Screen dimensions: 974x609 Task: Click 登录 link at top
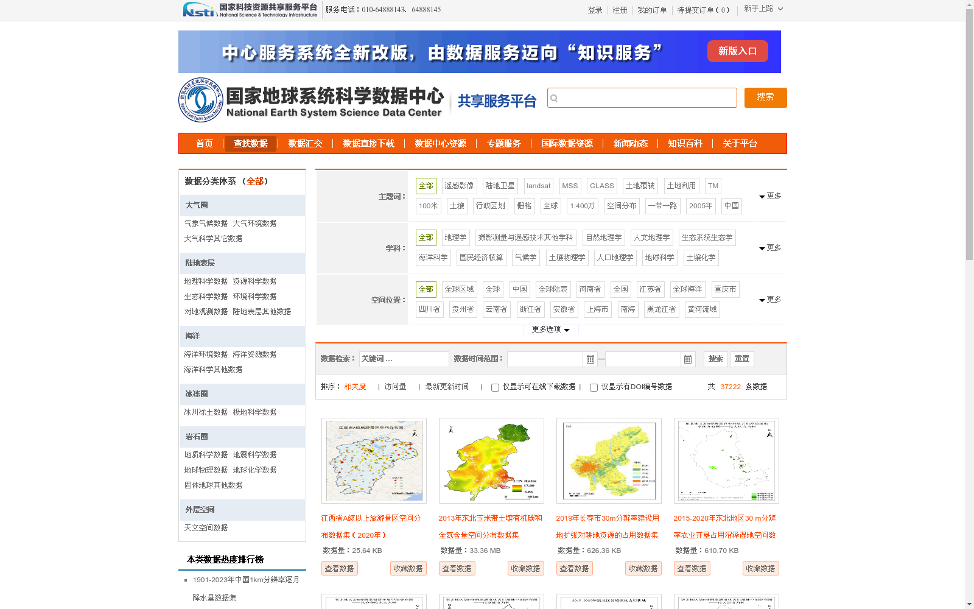(595, 10)
